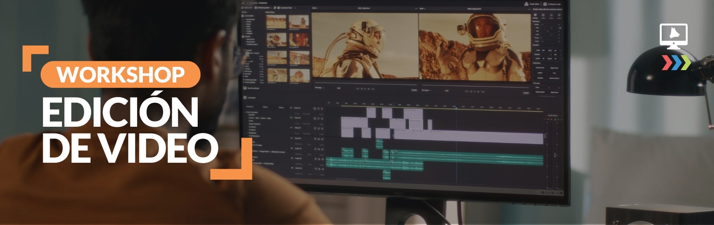
Task: Click the REC indicator under the left preview
Action: (x=338, y=88)
